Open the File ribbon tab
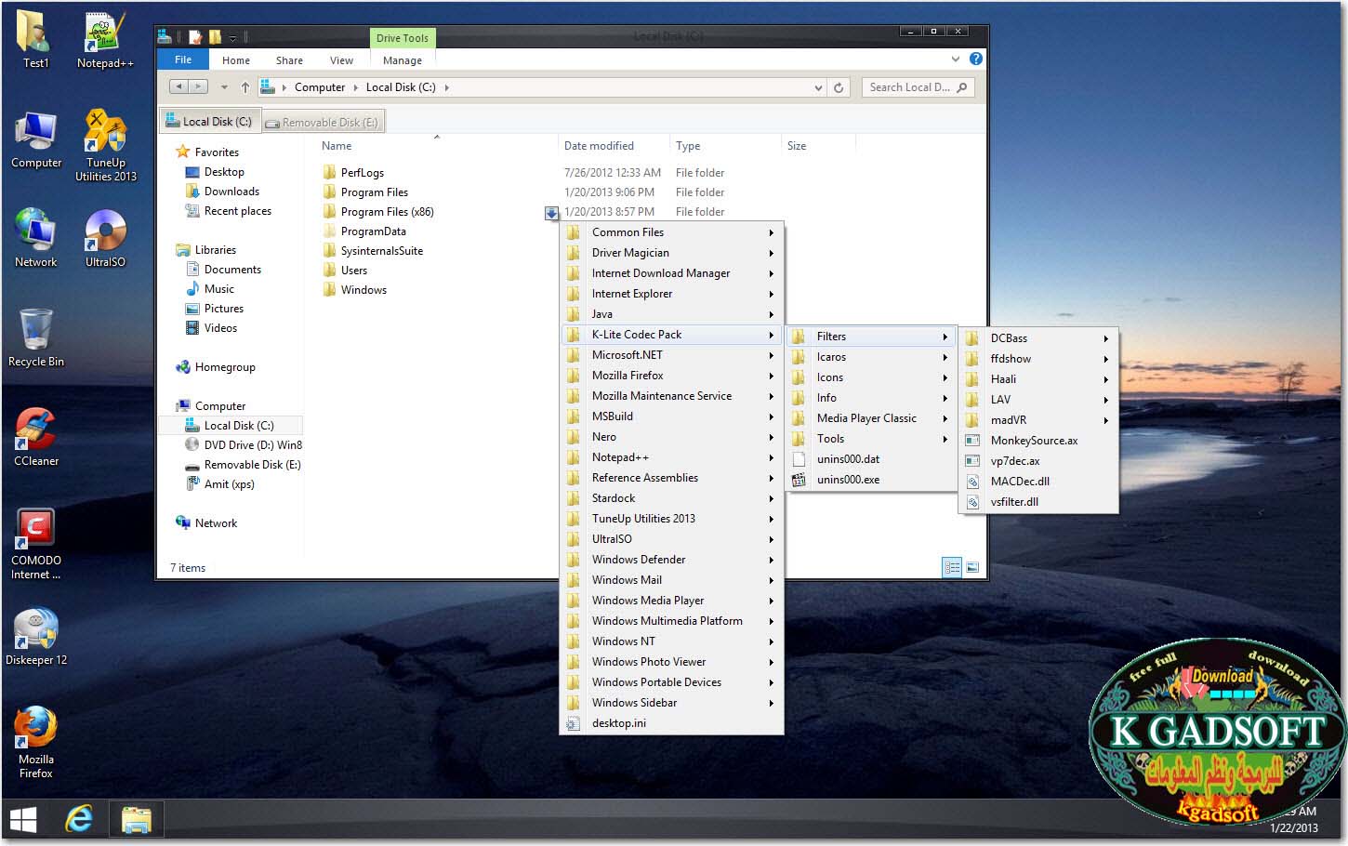 point(183,59)
